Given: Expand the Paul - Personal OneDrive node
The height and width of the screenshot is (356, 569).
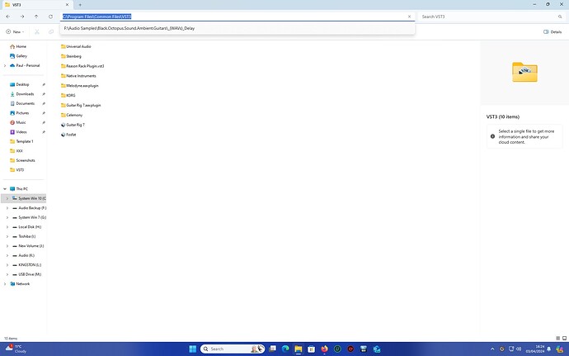Looking at the screenshot, I should [5, 65].
